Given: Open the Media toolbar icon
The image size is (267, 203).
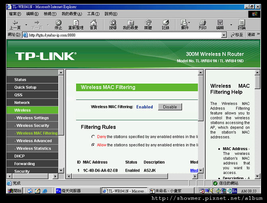Looking at the screenshot, I should (148, 25).
